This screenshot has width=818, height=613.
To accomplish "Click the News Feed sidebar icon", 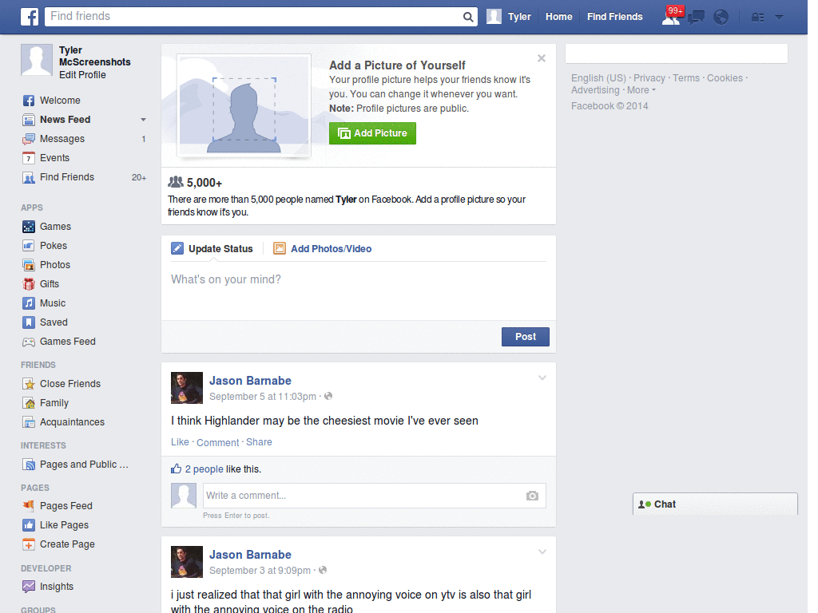I will [29, 120].
